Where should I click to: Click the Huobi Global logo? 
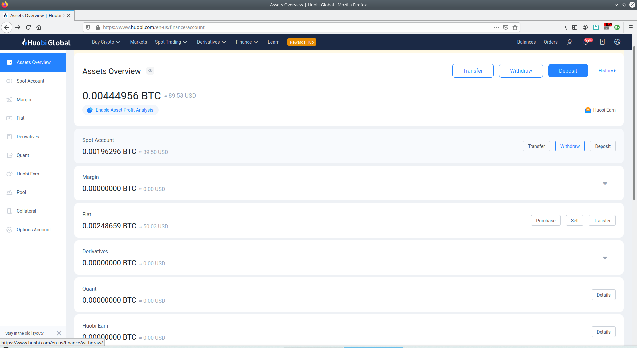coord(46,42)
